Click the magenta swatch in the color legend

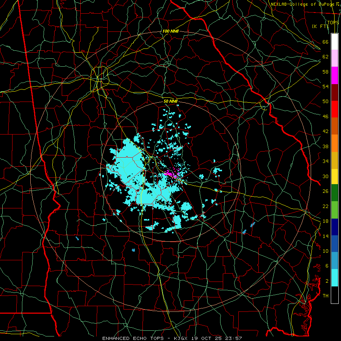click(x=335, y=75)
